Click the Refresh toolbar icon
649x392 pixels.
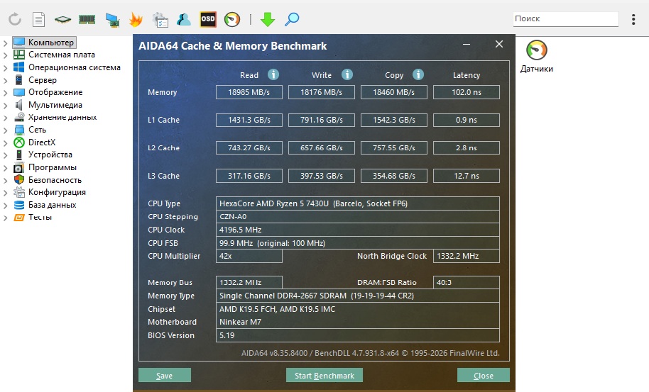pyautogui.click(x=15, y=19)
